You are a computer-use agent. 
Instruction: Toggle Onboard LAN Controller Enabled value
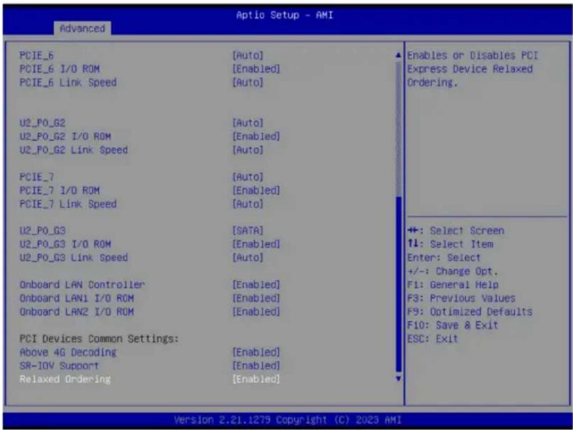pyautogui.click(x=256, y=284)
